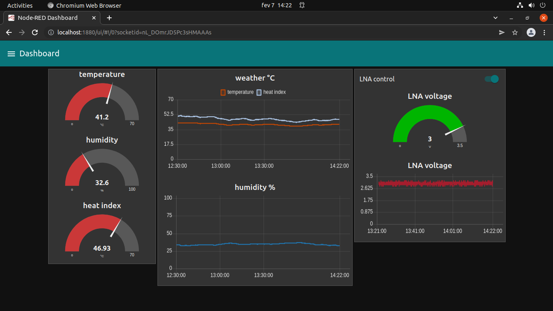
Task: Toggle the LNA control switch
Action: [492, 79]
